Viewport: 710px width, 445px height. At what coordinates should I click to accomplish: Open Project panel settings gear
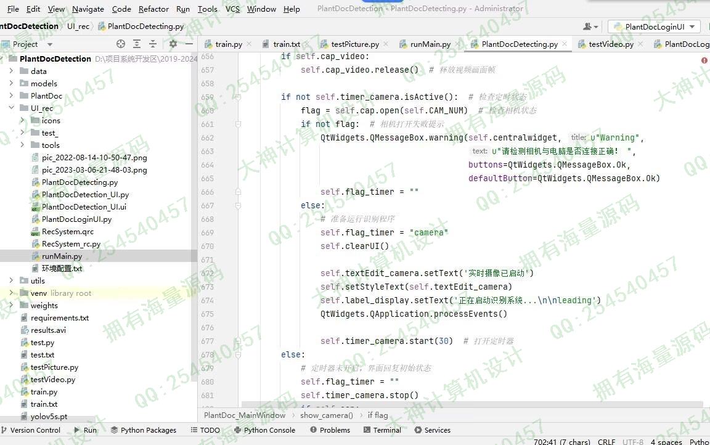[173, 44]
